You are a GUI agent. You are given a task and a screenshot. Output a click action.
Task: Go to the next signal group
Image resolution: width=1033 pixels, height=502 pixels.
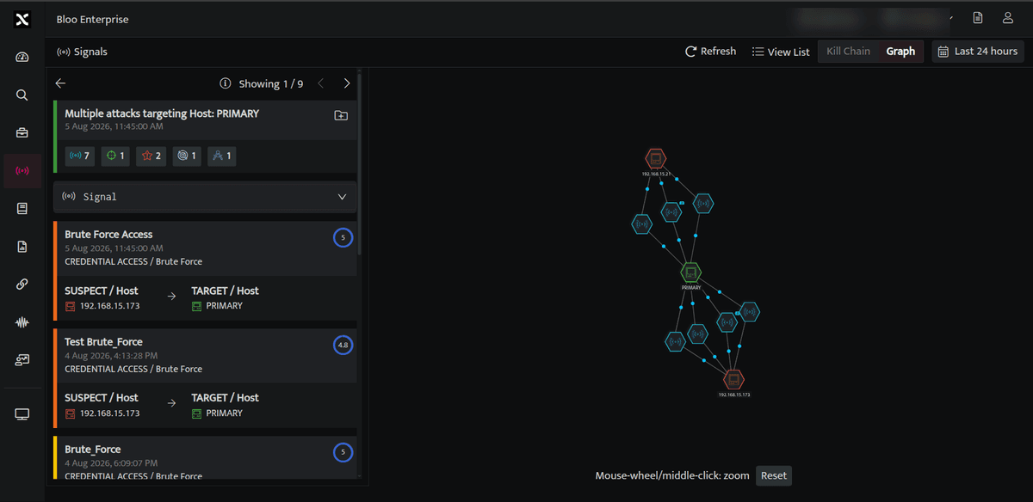(347, 83)
